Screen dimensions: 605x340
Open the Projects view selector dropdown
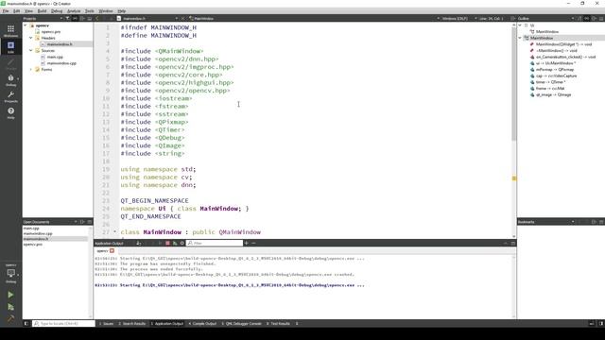(x=43, y=18)
